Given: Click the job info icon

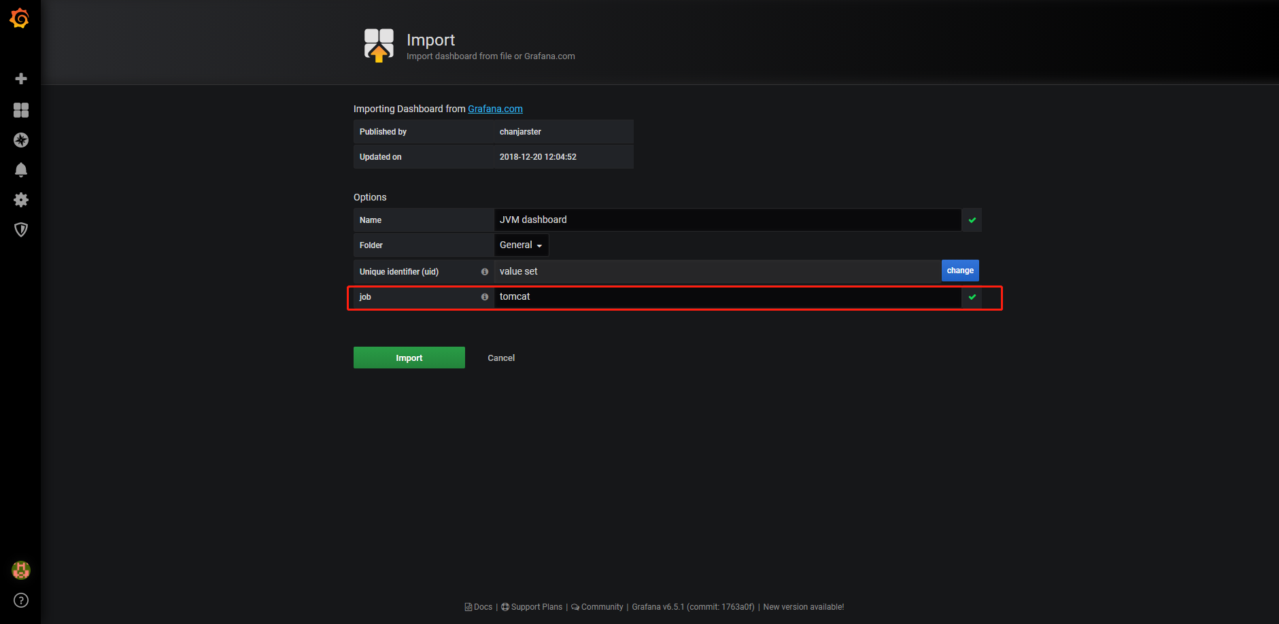Looking at the screenshot, I should coord(485,297).
